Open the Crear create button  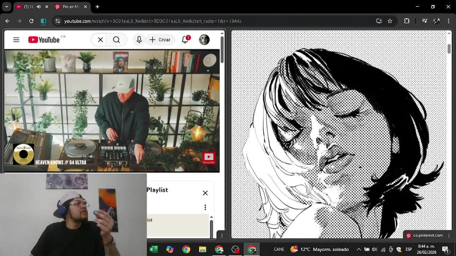tap(160, 40)
